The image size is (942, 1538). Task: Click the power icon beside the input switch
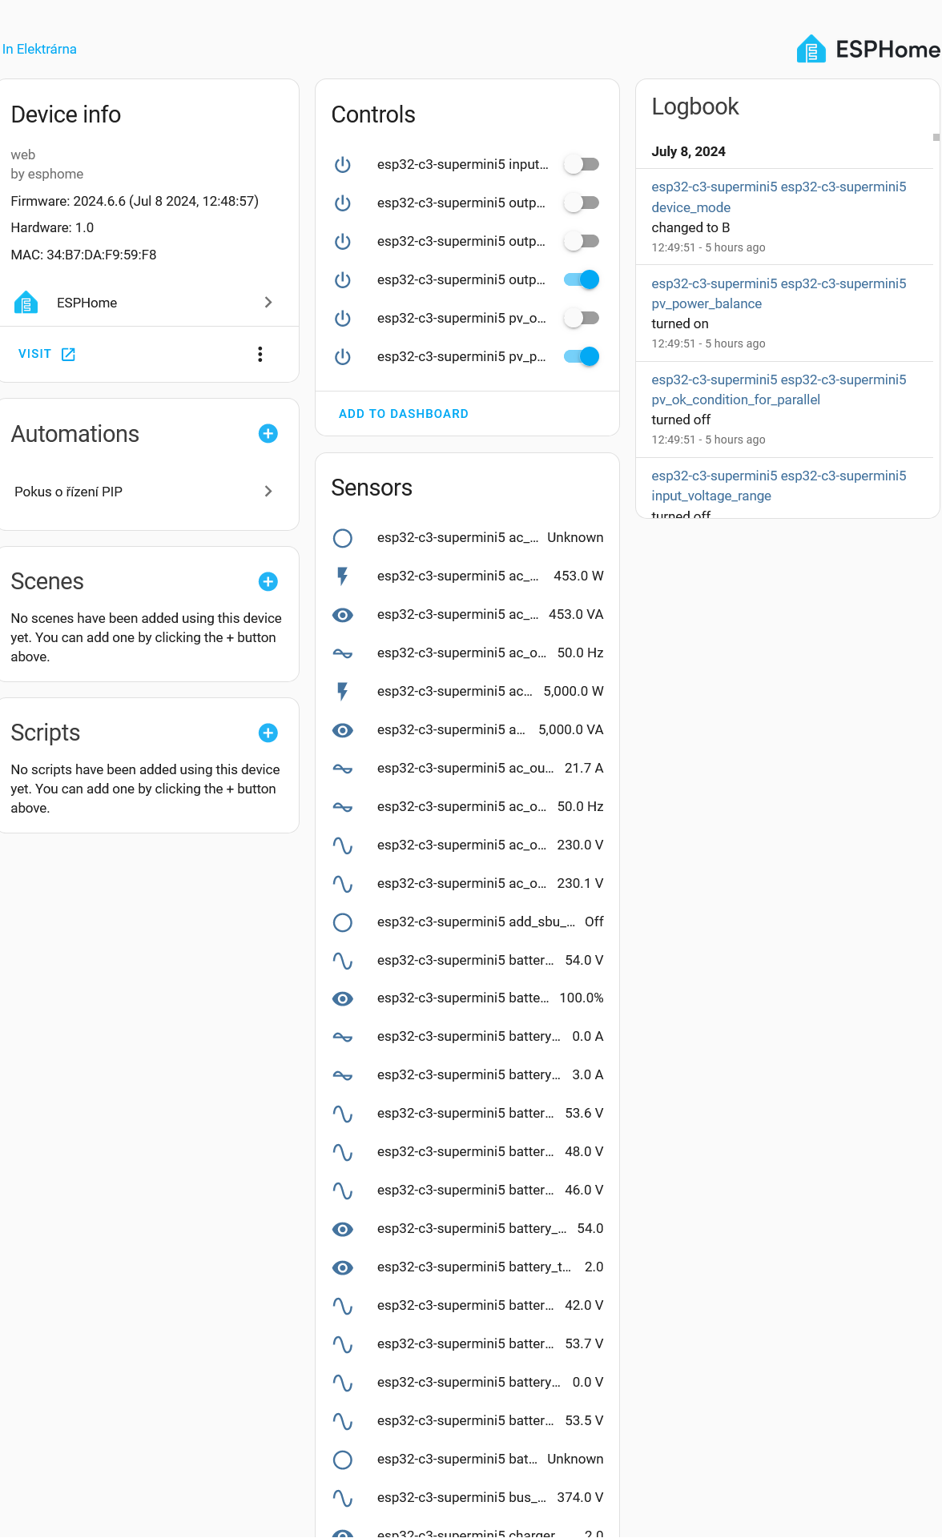pos(343,165)
